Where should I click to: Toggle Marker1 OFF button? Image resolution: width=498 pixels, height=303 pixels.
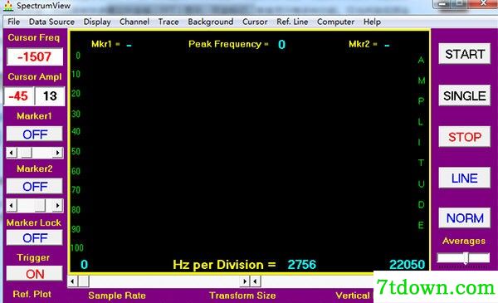point(35,134)
